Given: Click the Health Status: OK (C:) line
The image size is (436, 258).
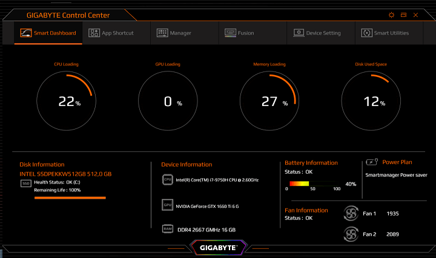Looking at the screenshot, I should click(x=57, y=182).
